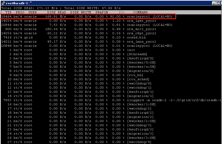Click the [kworker/1:0H] command

[x=142, y=104]
